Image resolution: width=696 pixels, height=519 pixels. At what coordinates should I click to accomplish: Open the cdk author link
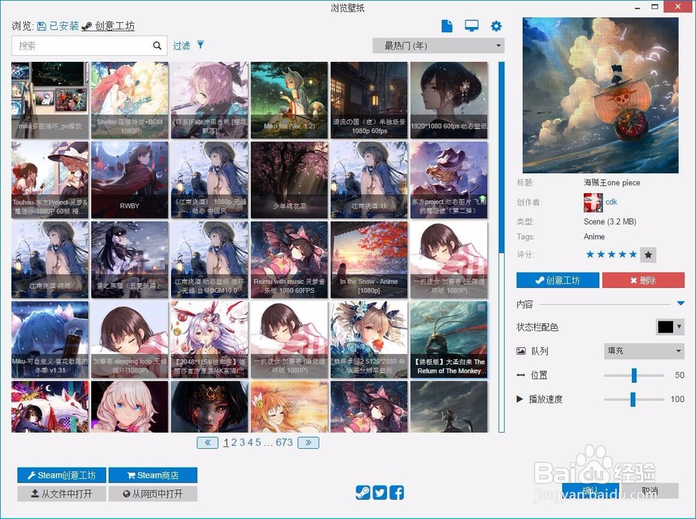point(611,202)
